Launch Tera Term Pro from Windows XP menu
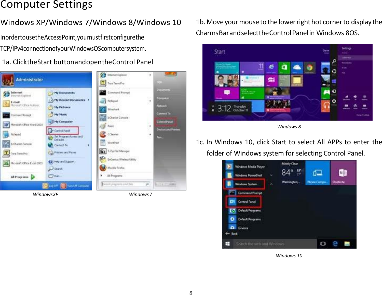 15,153
